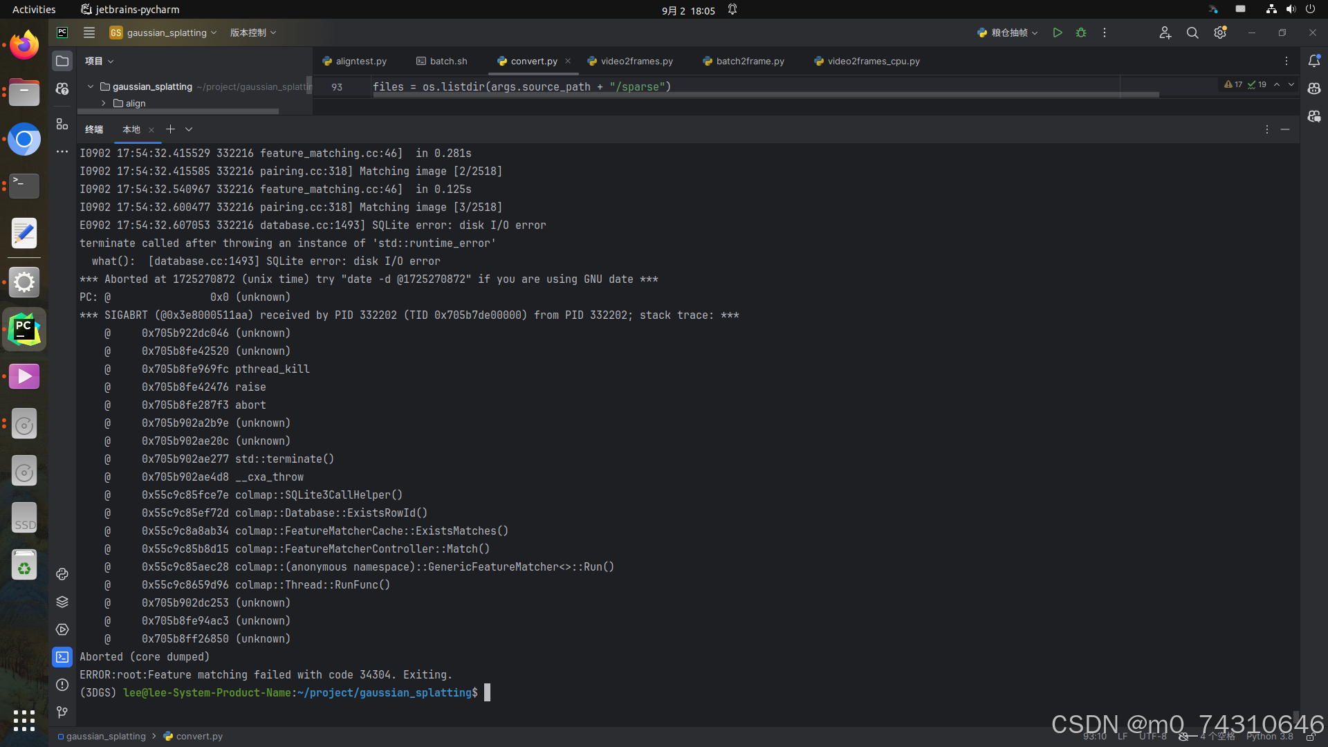Open terminal panel options menu
Screen dimensions: 1328x747
[x=1267, y=129]
